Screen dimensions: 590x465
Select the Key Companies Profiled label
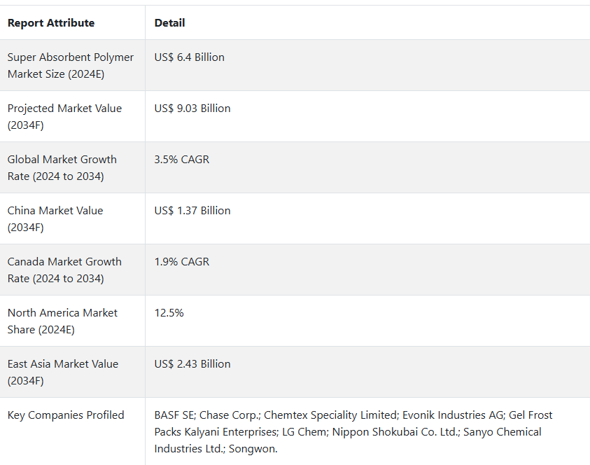pos(66,415)
